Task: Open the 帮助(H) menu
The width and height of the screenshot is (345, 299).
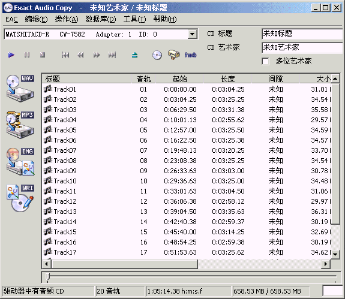Action: point(165,19)
